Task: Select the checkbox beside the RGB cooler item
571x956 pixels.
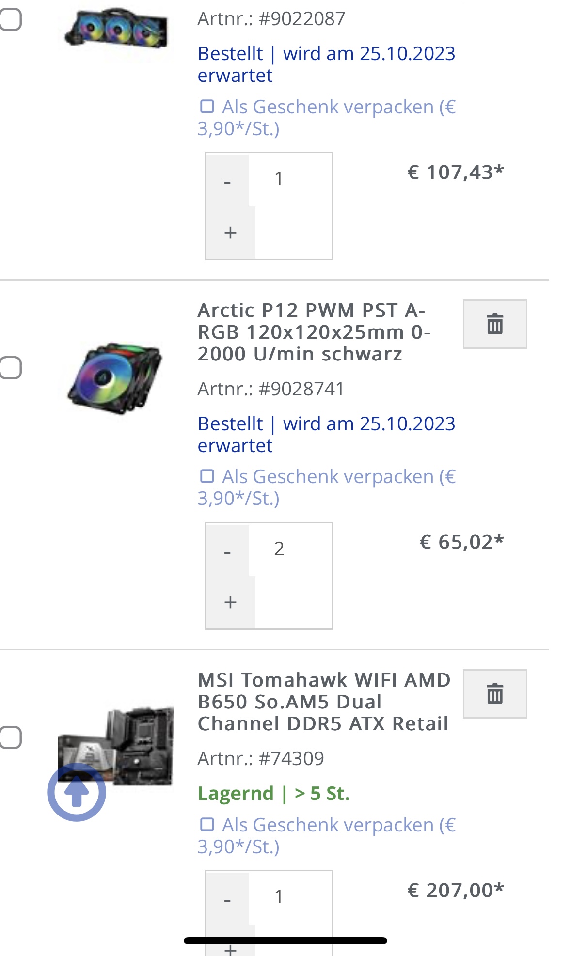Action: (x=11, y=19)
